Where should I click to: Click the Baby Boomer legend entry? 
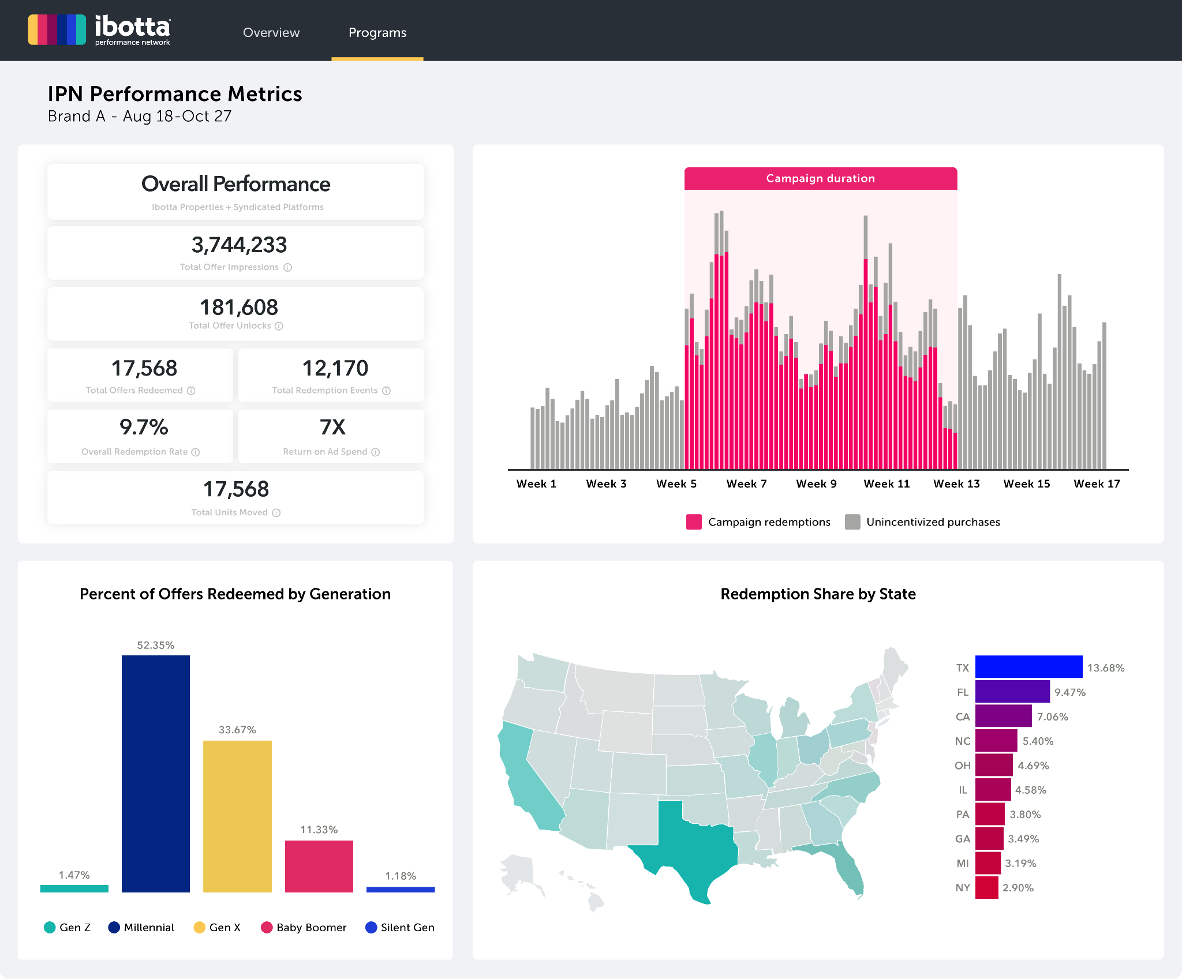tap(304, 928)
